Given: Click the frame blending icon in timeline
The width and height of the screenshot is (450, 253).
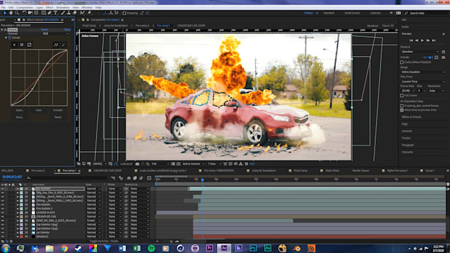Looking at the screenshot, I should pyautogui.click(x=135, y=178).
